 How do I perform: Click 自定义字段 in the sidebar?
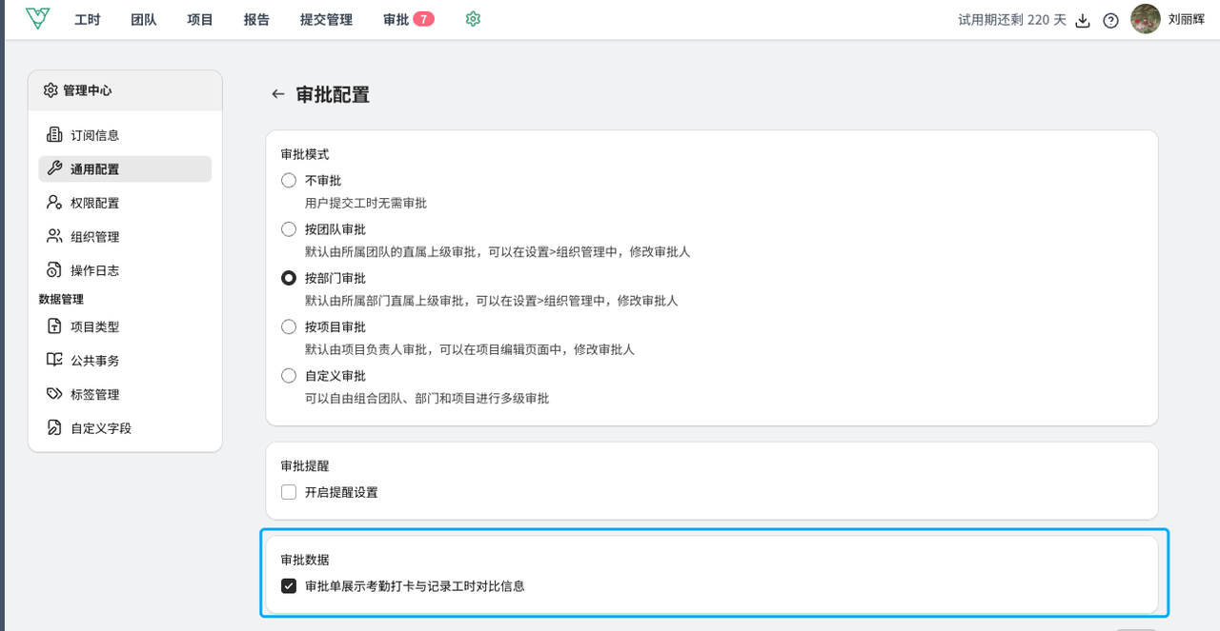click(x=100, y=428)
